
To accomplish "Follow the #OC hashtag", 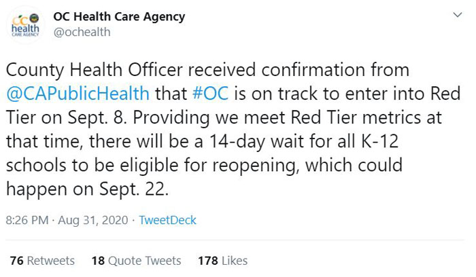I will (x=210, y=93).
